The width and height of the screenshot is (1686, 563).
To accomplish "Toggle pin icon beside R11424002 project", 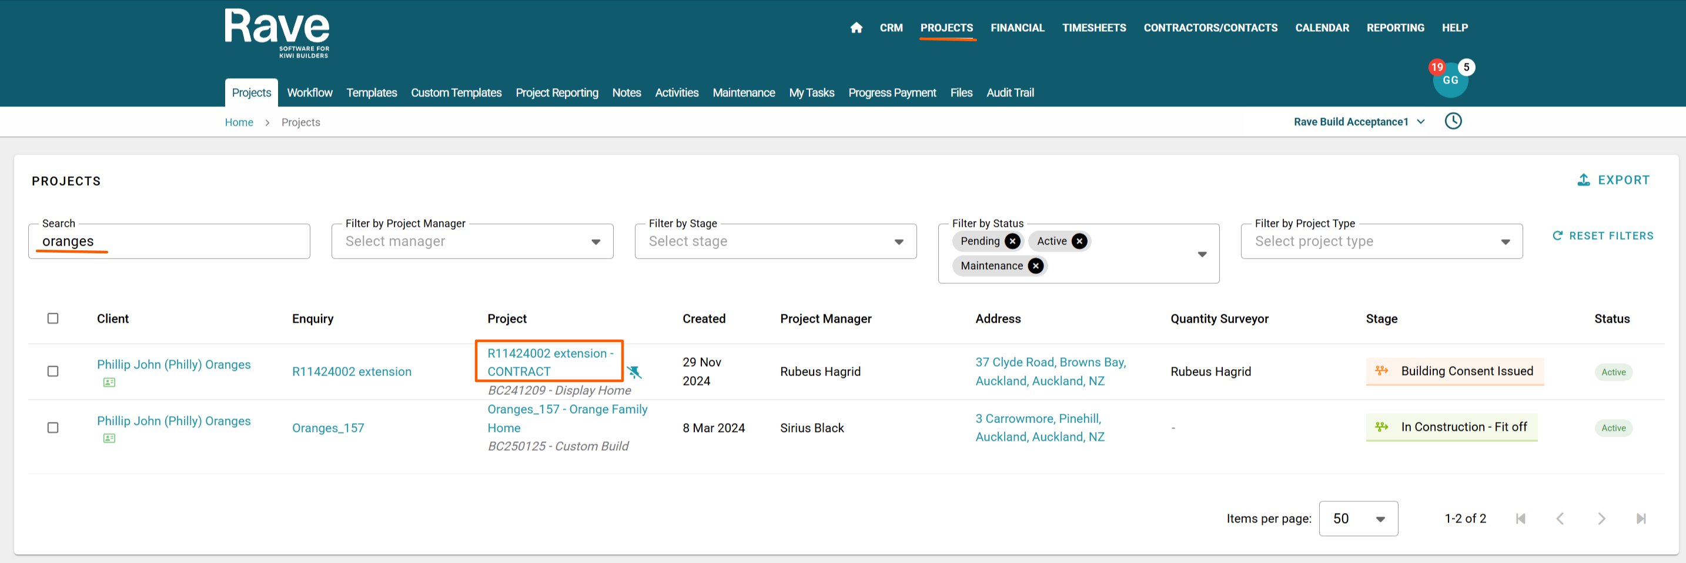I will click(634, 373).
